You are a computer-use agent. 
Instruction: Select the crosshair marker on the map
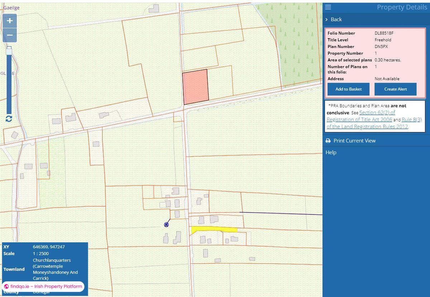[166, 224]
